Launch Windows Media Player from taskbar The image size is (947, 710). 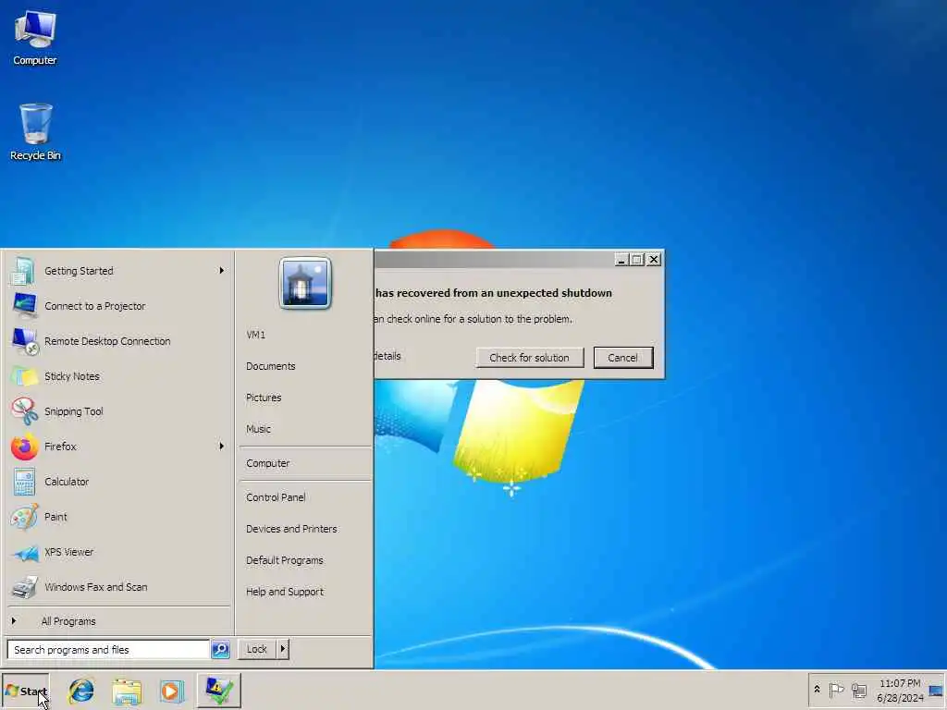(171, 691)
